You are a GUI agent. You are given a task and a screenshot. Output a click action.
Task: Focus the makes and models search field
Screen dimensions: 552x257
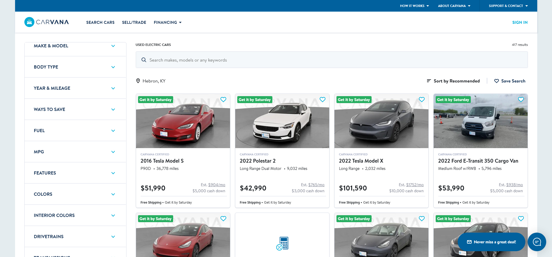(332, 60)
